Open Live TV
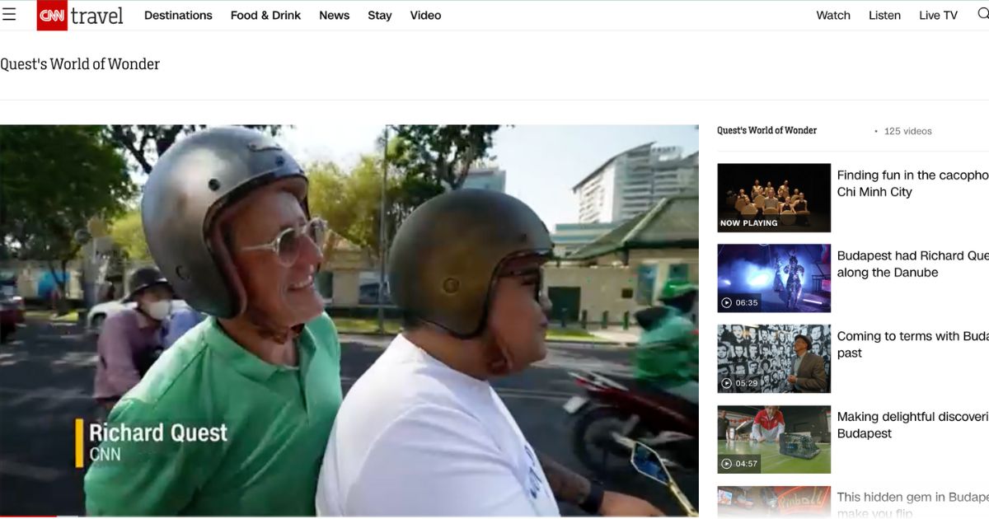The width and height of the screenshot is (989, 519). pyautogui.click(x=938, y=16)
